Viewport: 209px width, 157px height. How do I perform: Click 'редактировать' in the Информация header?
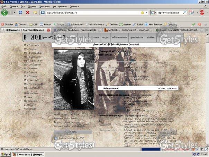167,88
